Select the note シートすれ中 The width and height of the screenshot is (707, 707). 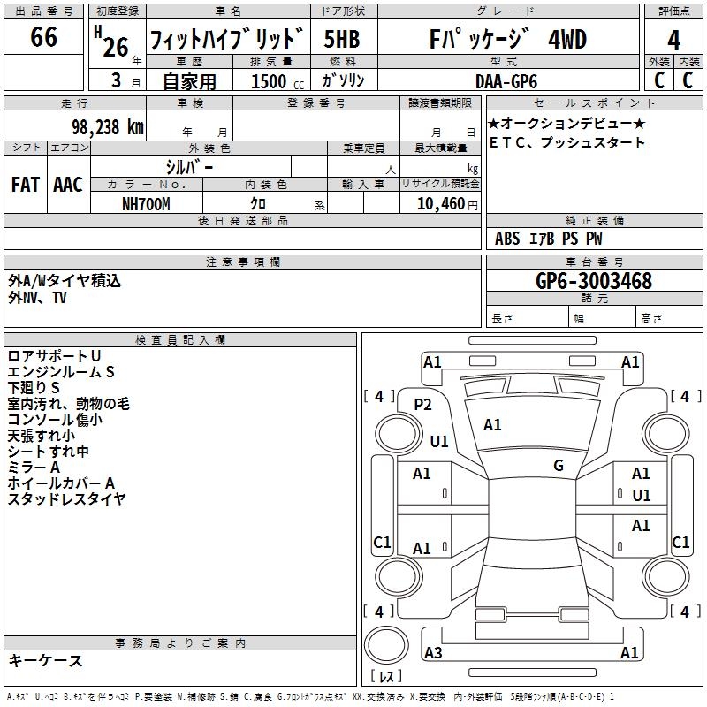pos(49,452)
